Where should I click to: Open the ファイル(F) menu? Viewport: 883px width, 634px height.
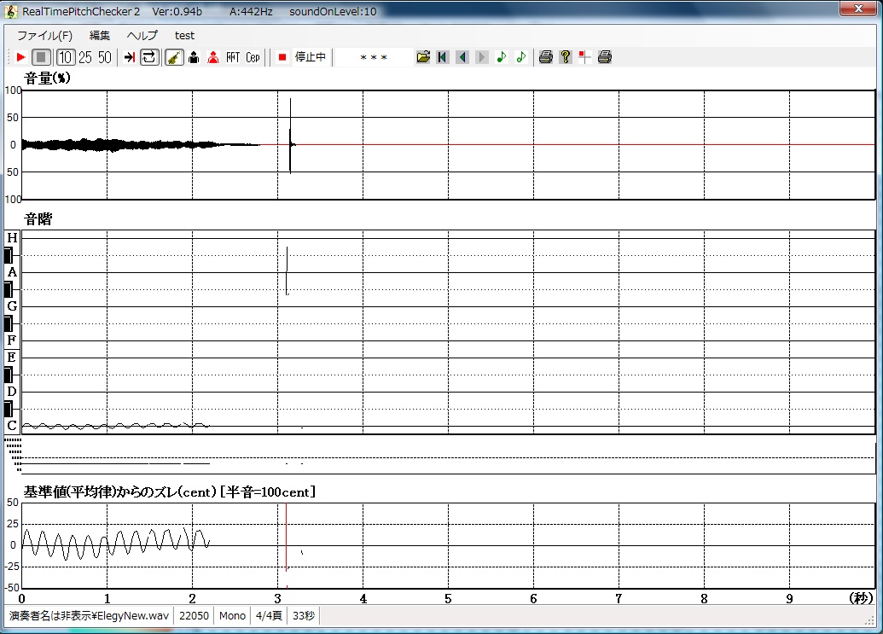pos(44,36)
